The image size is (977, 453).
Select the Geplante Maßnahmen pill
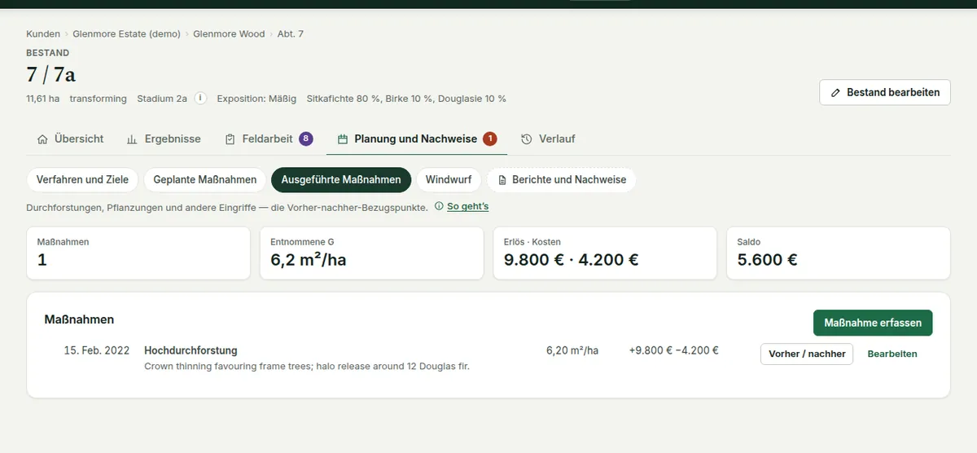click(x=205, y=179)
